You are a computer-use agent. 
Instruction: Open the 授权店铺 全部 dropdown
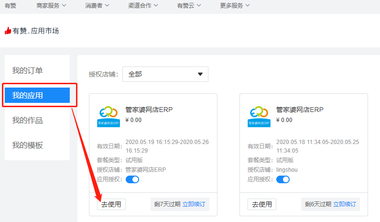coord(165,74)
